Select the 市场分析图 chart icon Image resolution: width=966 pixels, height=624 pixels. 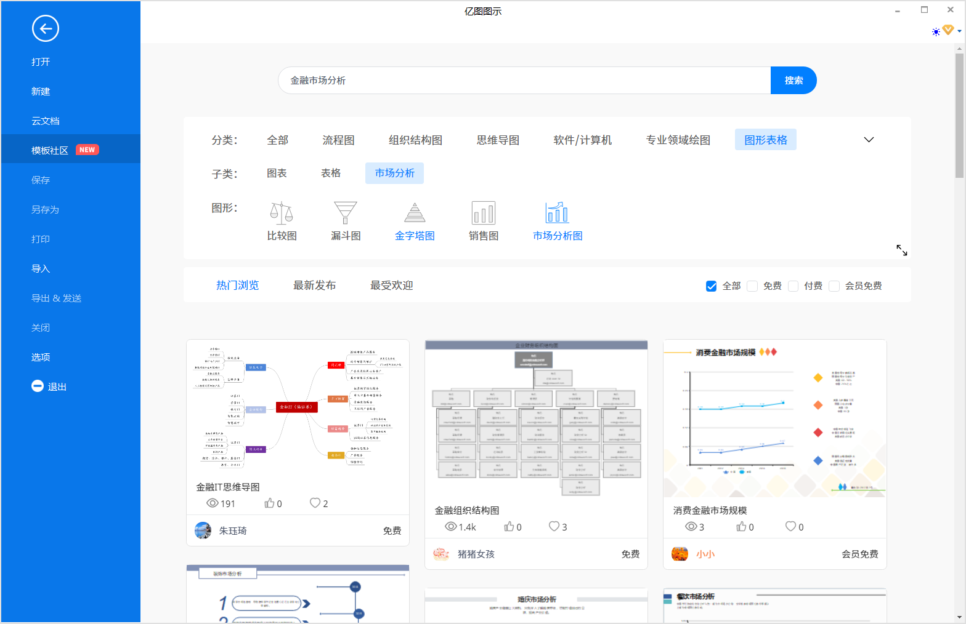(557, 213)
